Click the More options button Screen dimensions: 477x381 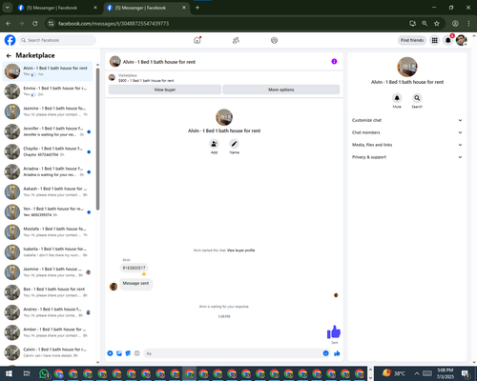coord(281,90)
